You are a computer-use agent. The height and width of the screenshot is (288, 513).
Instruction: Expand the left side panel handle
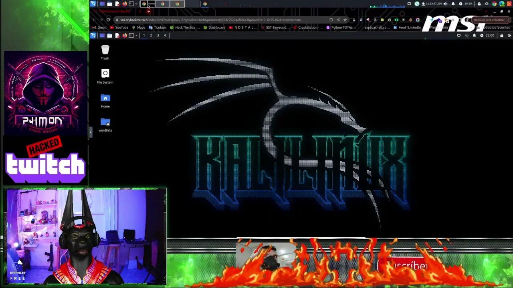tap(91, 132)
